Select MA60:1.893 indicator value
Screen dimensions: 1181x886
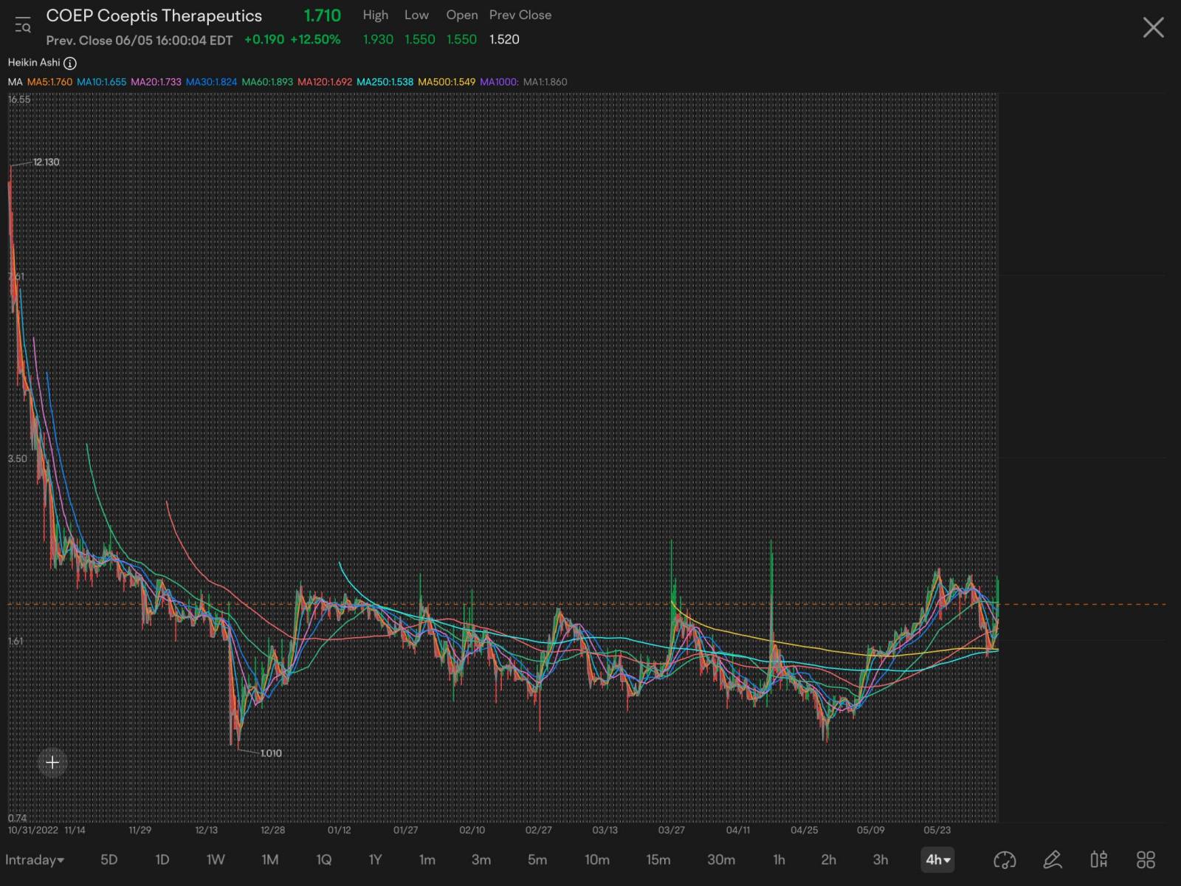click(x=267, y=82)
